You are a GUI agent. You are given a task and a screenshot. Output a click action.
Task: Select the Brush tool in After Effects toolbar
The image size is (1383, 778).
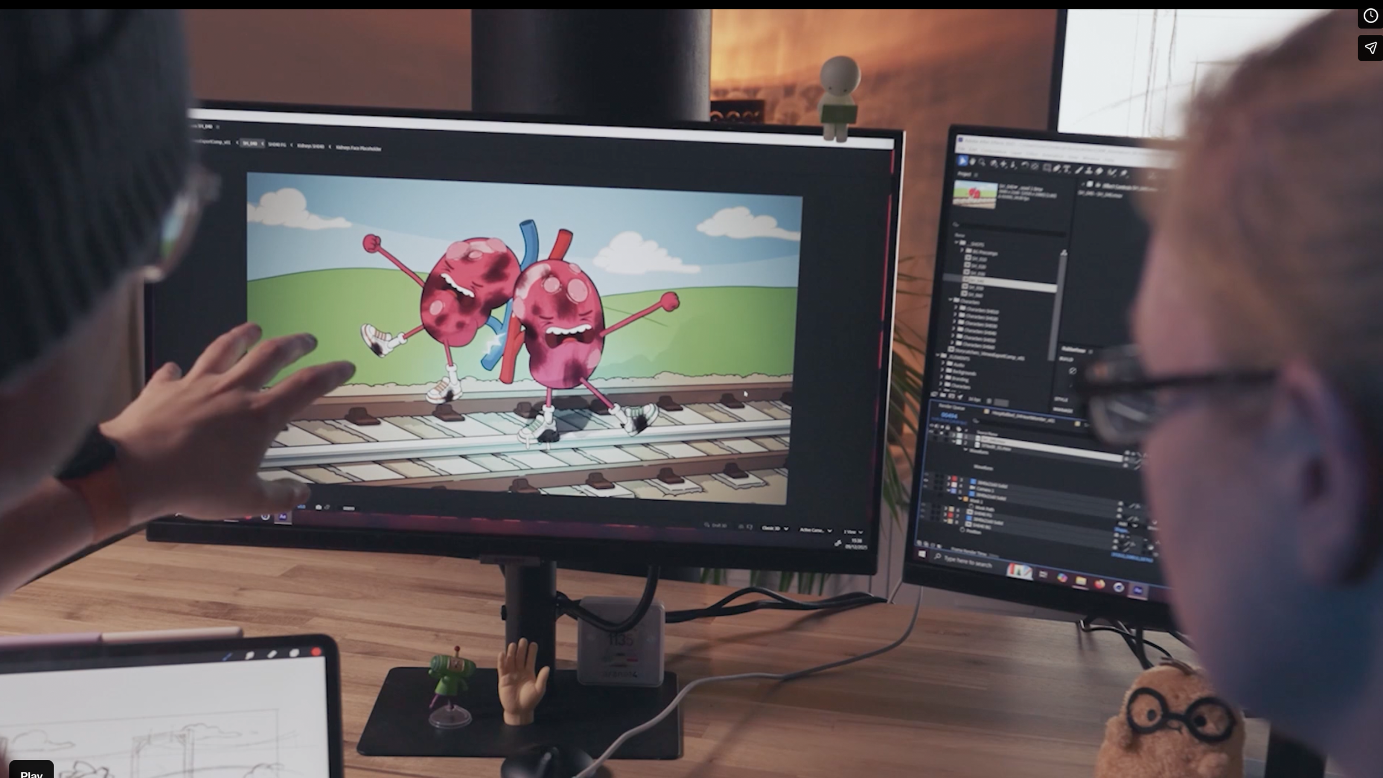tap(1079, 170)
